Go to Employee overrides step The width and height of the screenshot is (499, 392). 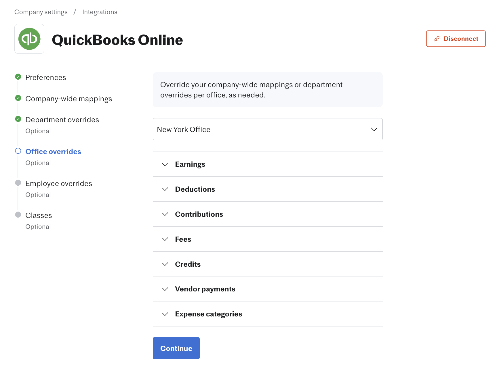[x=59, y=183]
